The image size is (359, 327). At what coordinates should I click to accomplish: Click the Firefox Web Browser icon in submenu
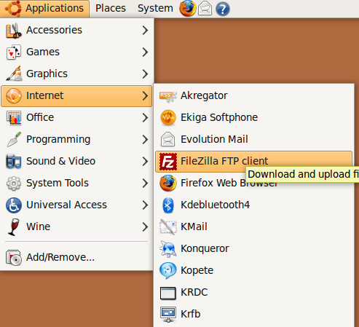(167, 183)
